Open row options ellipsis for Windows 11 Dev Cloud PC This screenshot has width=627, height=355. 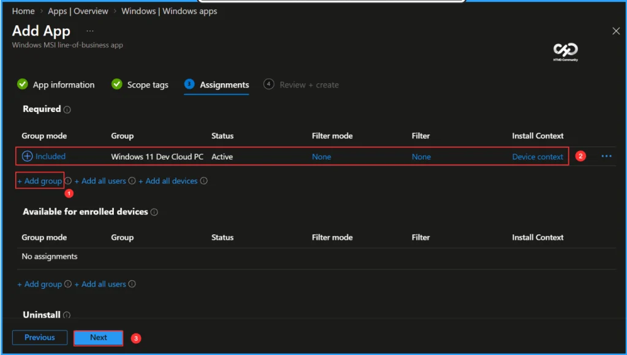(606, 156)
